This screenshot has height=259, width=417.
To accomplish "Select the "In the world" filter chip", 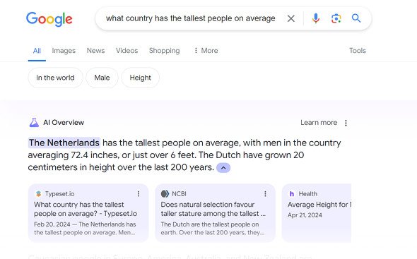I will (55, 78).
